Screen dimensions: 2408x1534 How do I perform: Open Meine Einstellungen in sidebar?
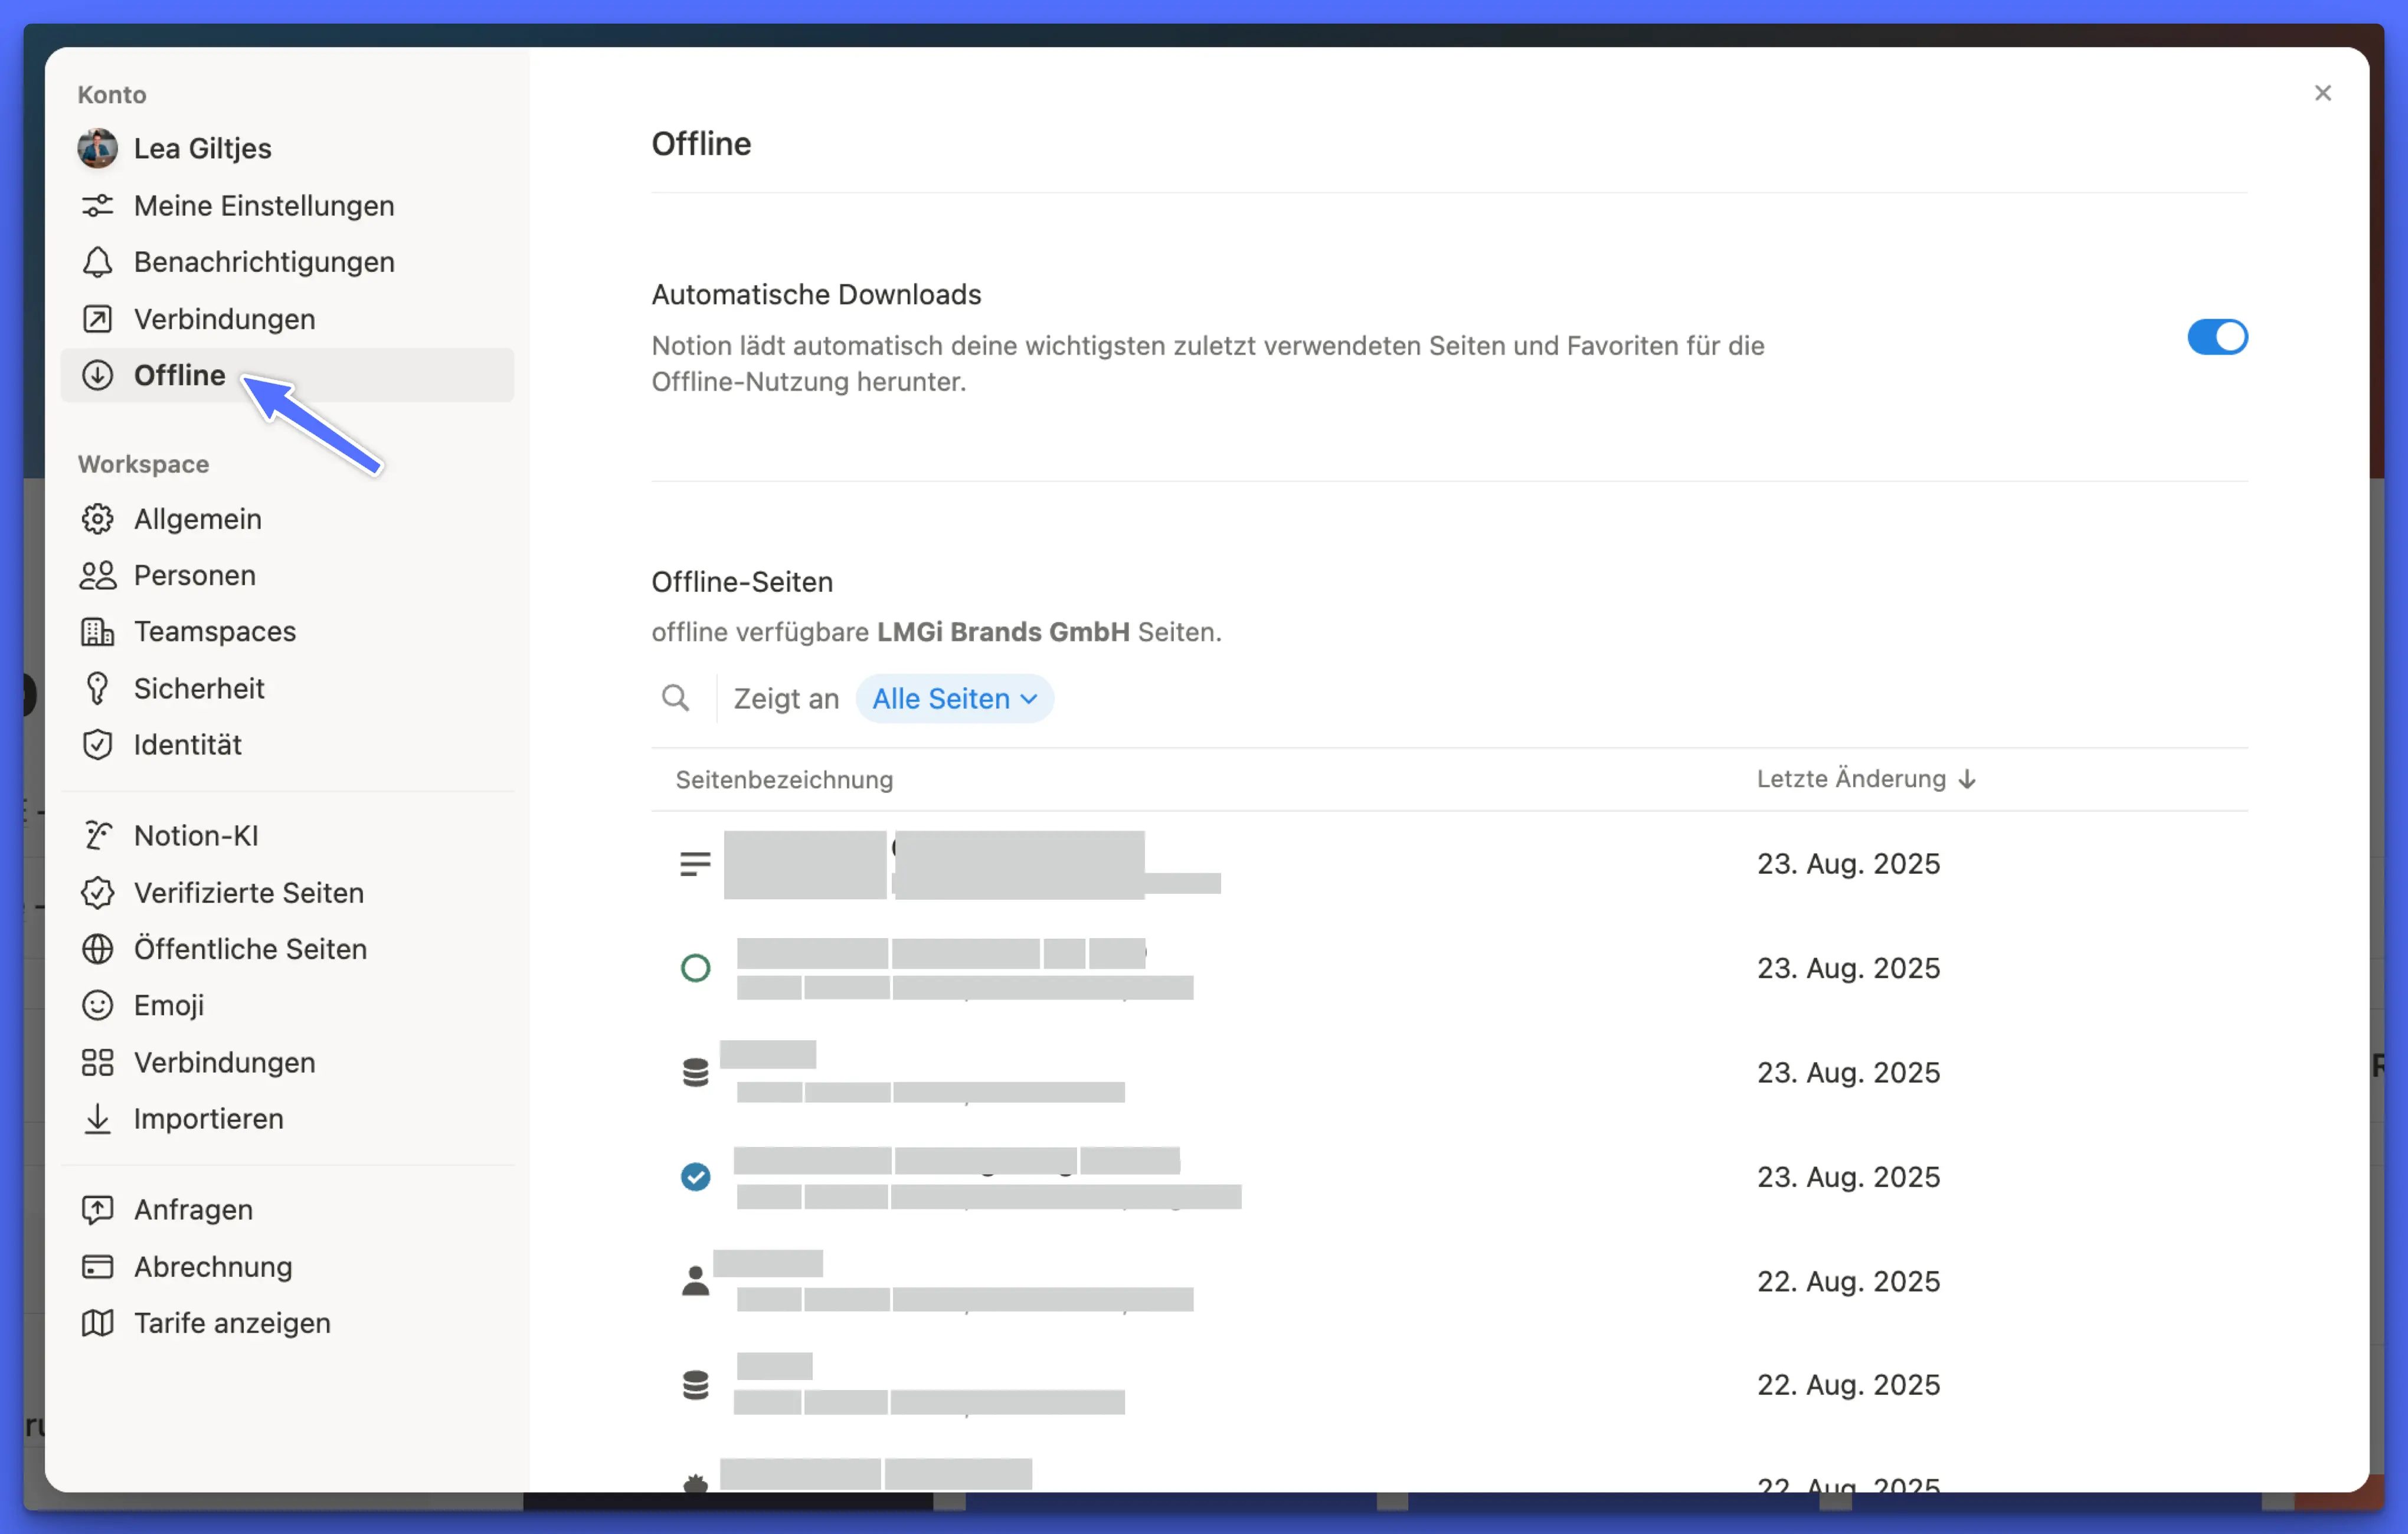tap(264, 205)
